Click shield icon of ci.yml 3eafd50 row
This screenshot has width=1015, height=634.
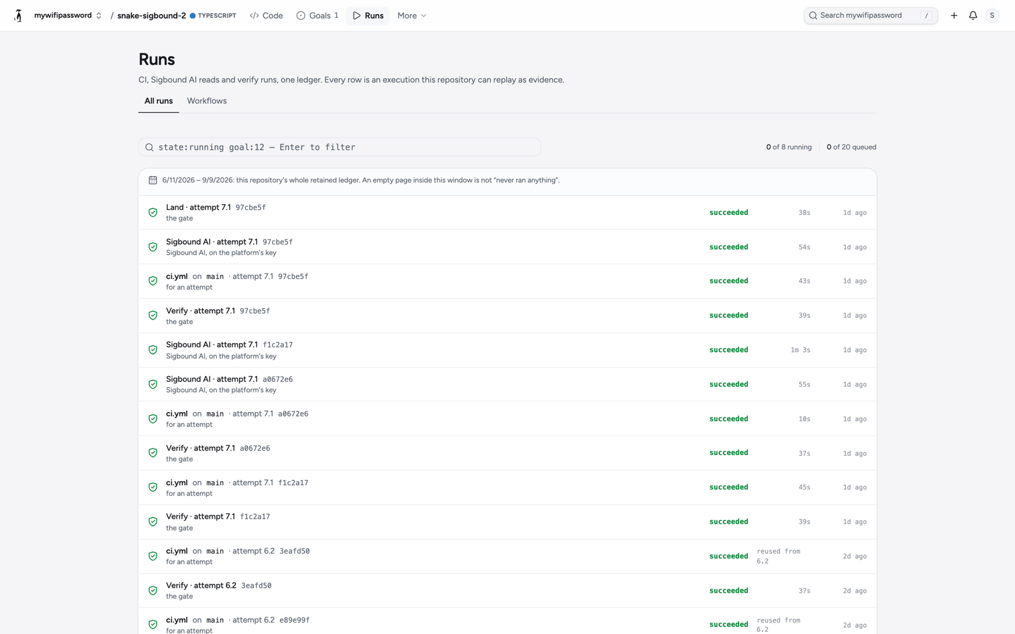coord(153,556)
